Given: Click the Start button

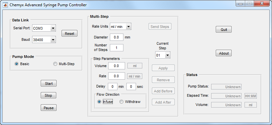Looking at the screenshot, I should point(49,84).
